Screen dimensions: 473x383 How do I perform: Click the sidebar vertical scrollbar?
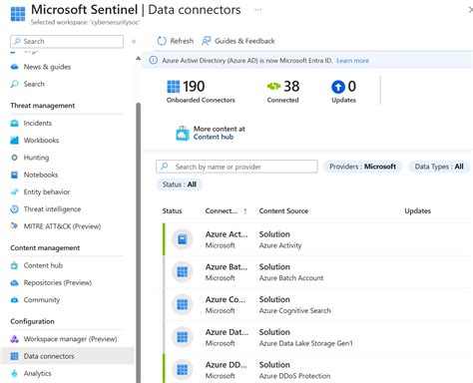pyautogui.click(x=138, y=242)
